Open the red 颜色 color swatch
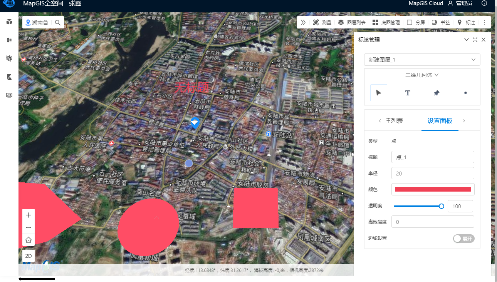The width and height of the screenshot is (497, 282). coord(433,189)
